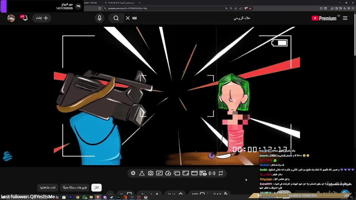Open the Brave Shields lion icon
The height and width of the screenshot is (200, 356).
[246, 8]
